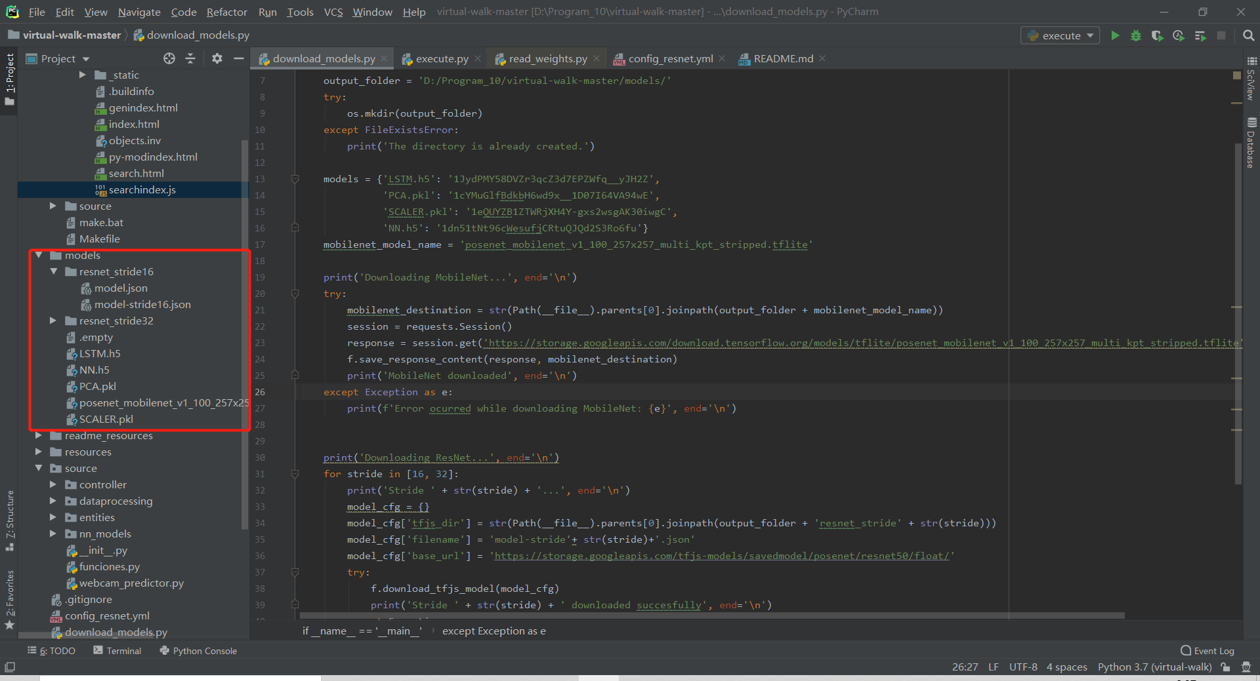Run with coverage icon in toolbar
Image resolution: width=1260 pixels, height=681 pixels.
[1157, 35]
